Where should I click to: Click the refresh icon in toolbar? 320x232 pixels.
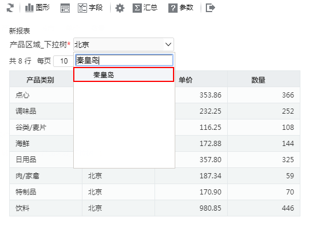click(x=10, y=8)
